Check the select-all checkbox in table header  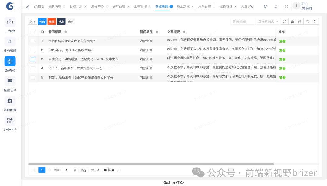pyautogui.click(x=33, y=32)
